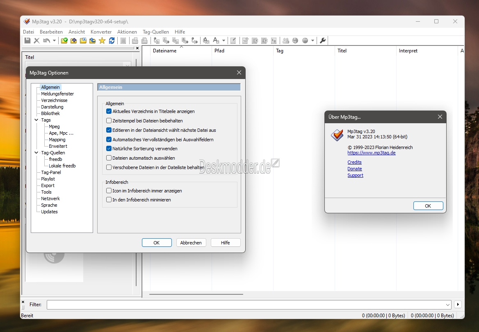This screenshot has height=332, width=479.
Task: Select Updates in the options tree
Action: point(50,212)
